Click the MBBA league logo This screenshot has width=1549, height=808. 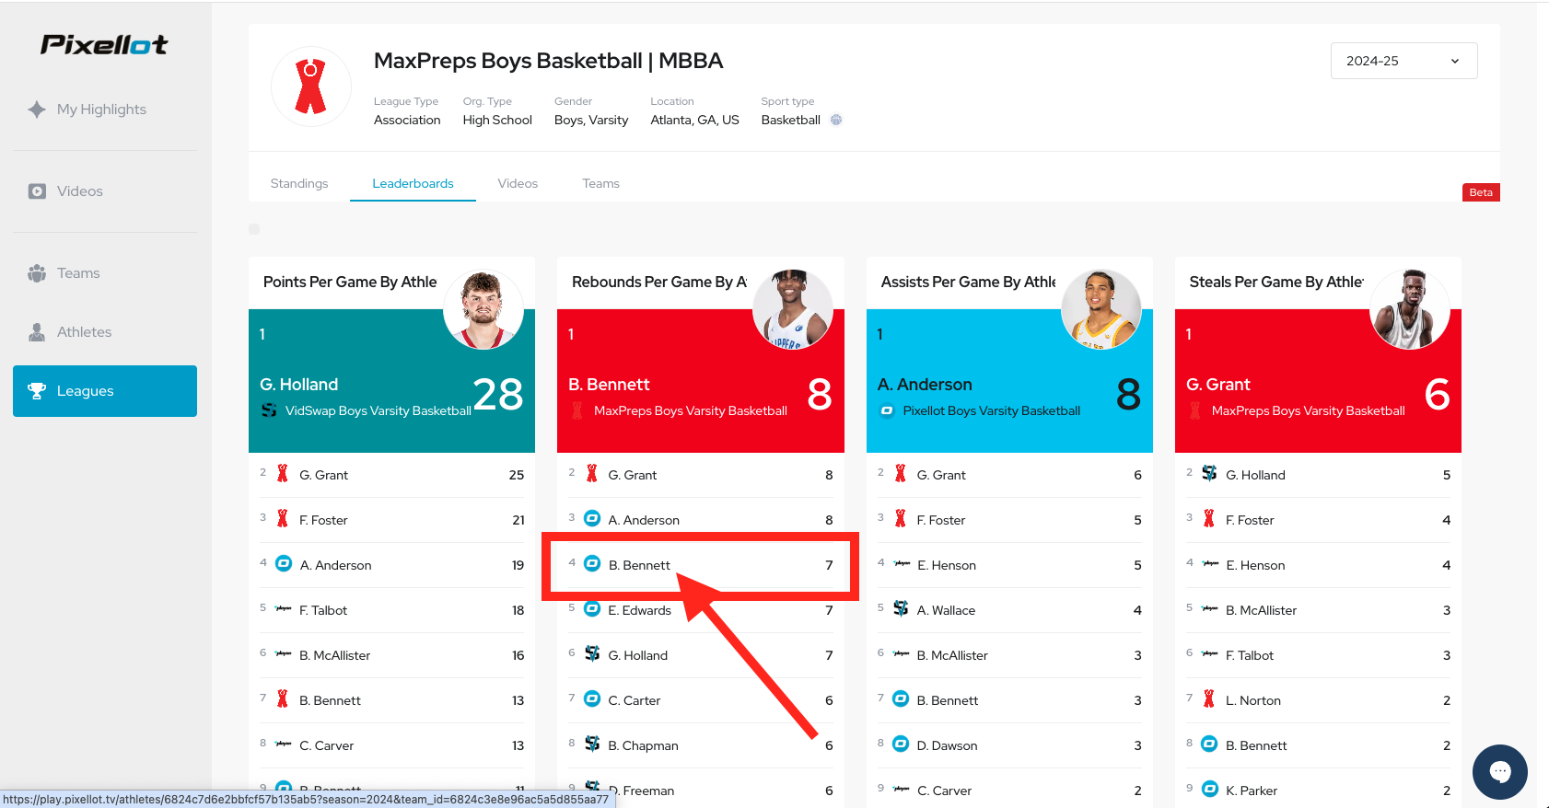coord(311,87)
